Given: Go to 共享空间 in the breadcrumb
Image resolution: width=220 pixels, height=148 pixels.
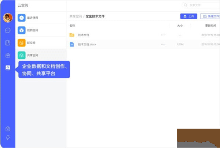Looking at the screenshot, I should click(x=75, y=16).
